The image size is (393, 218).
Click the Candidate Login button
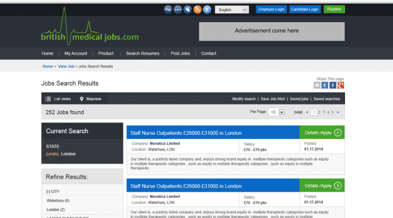305,9
